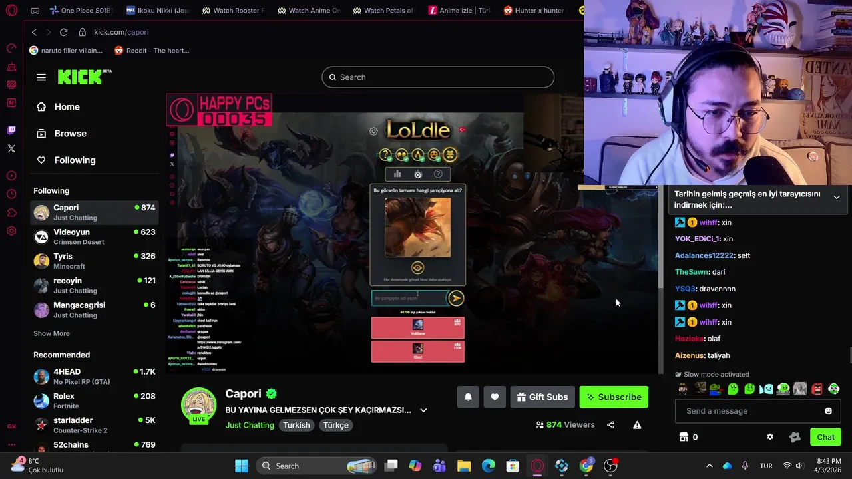Image resolution: width=852 pixels, height=479 pixels.
Task: Switch to Anime izle browser tab
Action: pos(459,11)
